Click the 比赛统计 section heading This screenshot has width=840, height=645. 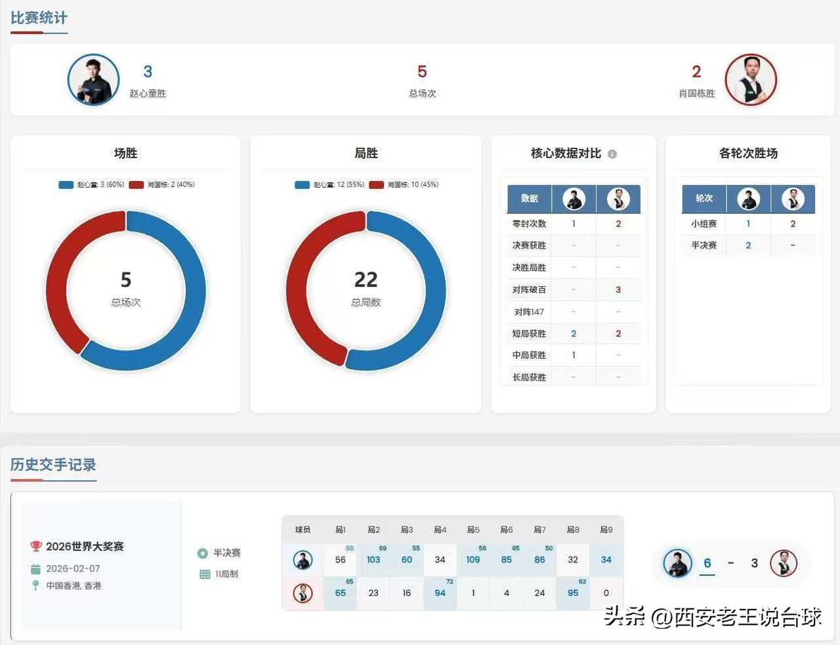pyautogui.click(x=39, y=18)
